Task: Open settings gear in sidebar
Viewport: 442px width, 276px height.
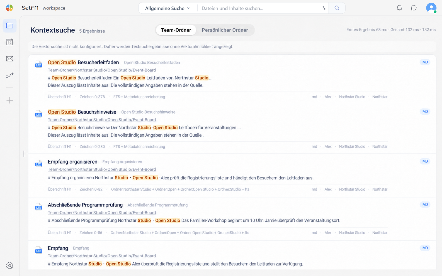Action: [10, 266]
